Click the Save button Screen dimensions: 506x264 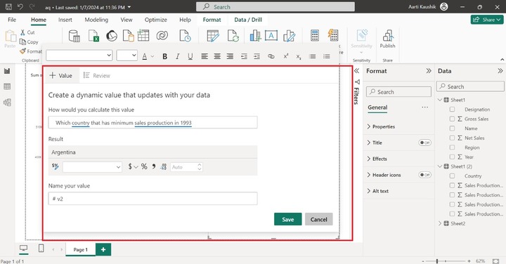[x=288, y=219]
